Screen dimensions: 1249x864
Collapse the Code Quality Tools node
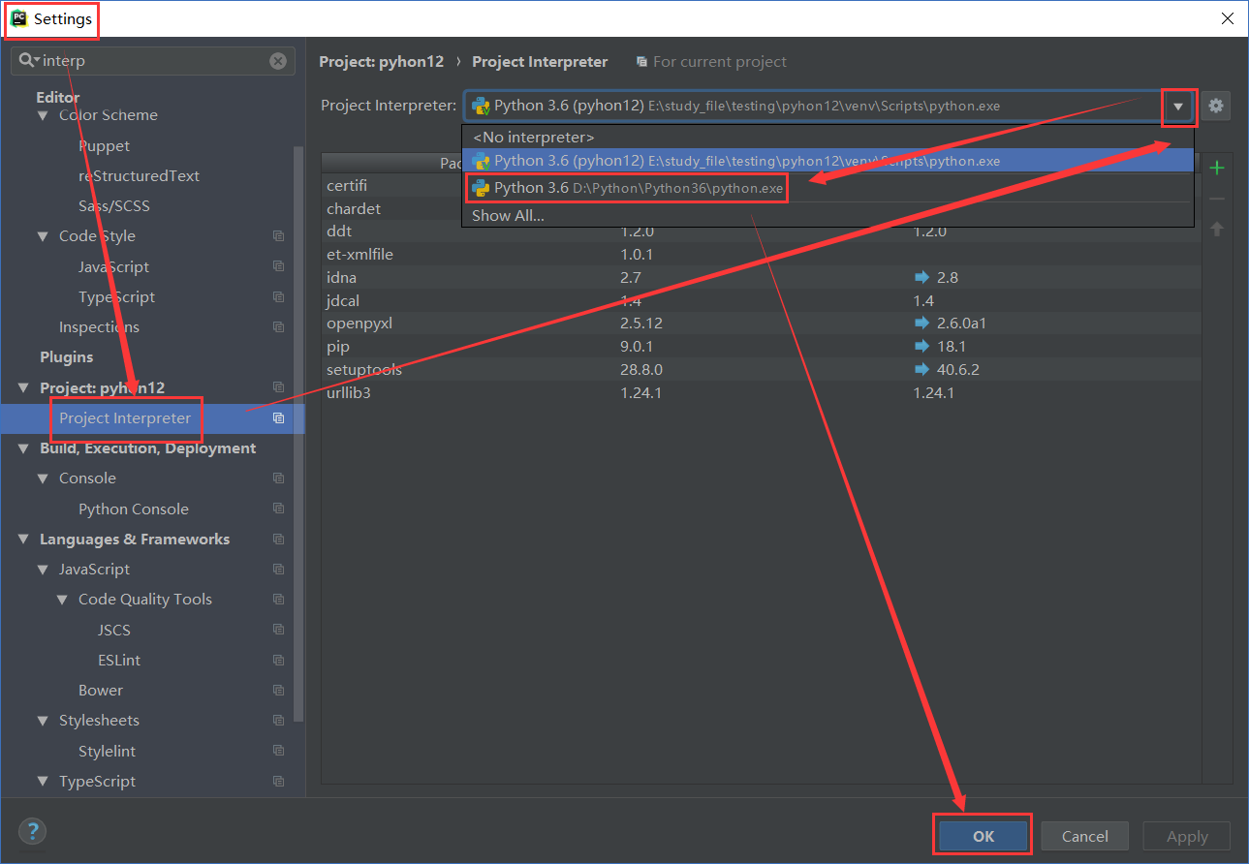pos(62,600)
